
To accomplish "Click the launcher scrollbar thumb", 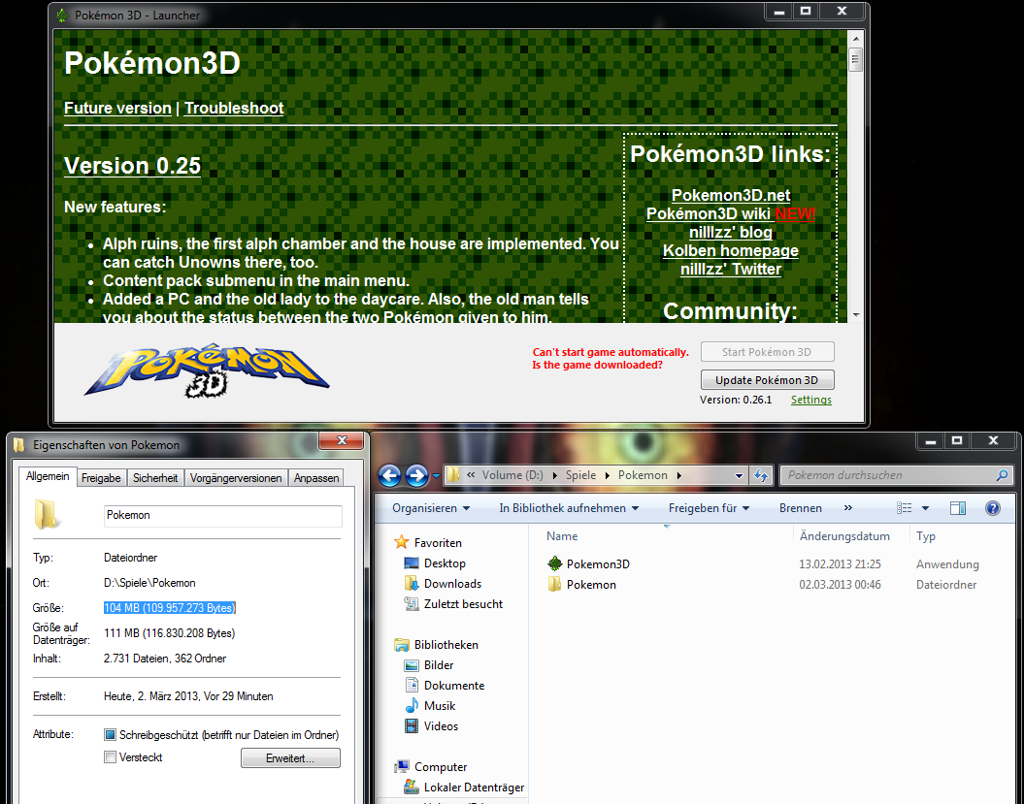I will pos(856,59).
